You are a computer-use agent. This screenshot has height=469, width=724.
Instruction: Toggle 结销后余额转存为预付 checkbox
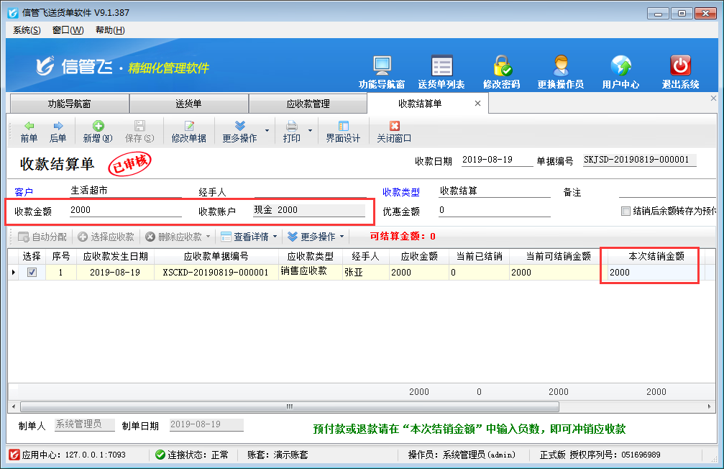(626, 211)
